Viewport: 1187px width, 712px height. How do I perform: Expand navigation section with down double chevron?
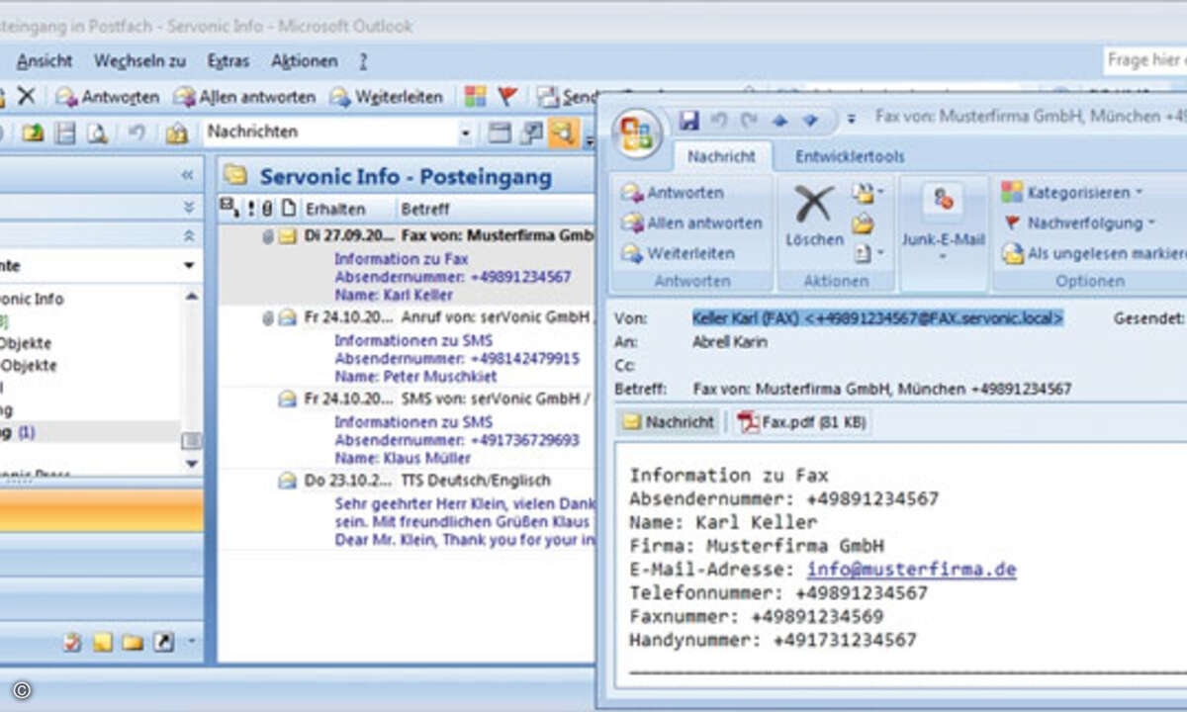pos(189,208)
